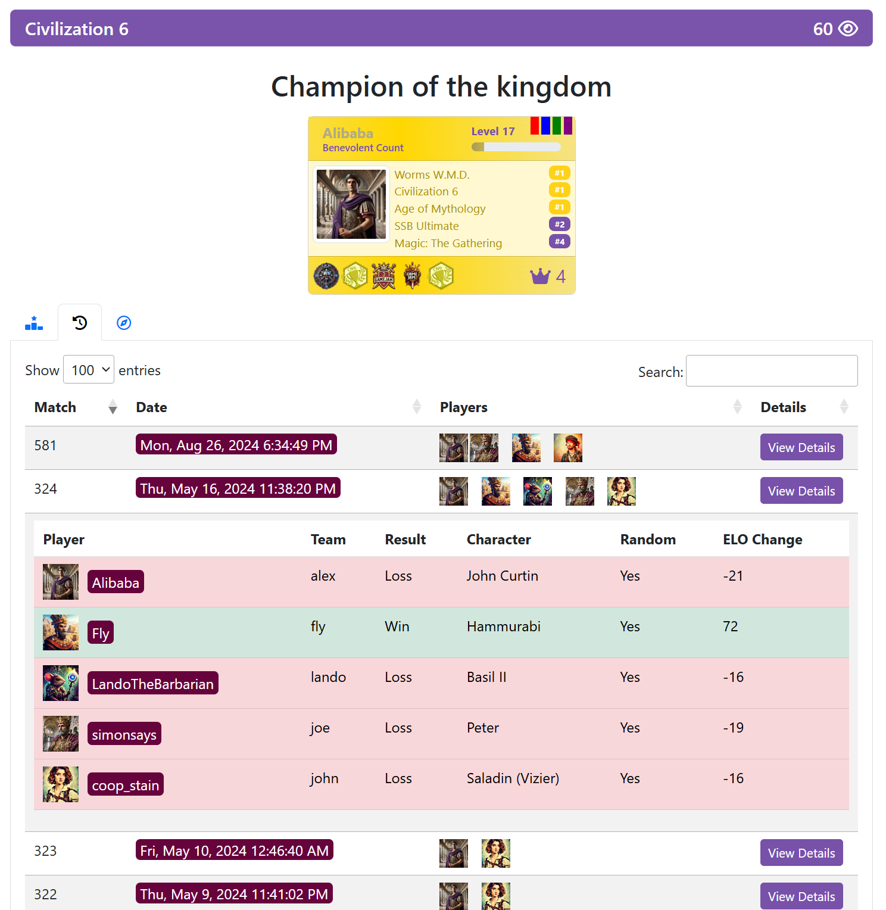Switch to the match history tab
The height and width of the screenshot is (910, 886).
click(x=80, y=323)
